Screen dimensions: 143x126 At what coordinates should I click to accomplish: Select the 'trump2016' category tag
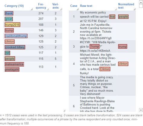(x=12, y=25)
